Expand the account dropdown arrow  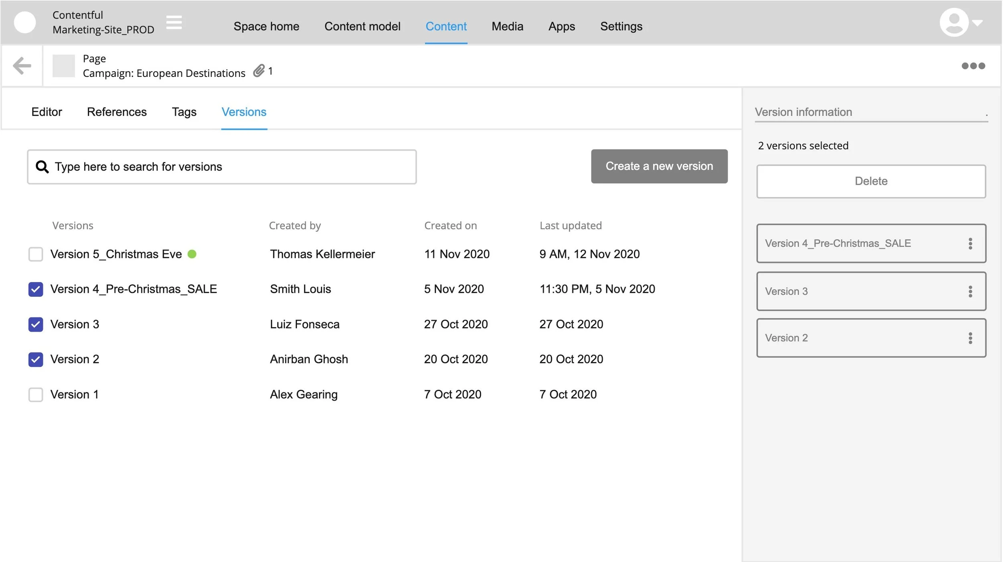tap(977, 23)
